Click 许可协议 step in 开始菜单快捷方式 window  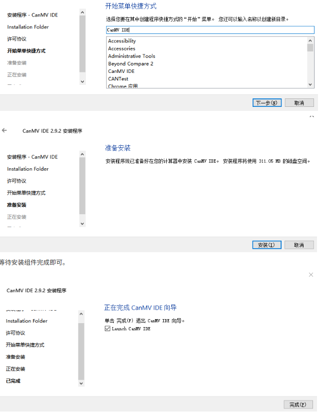pos(17,39)
